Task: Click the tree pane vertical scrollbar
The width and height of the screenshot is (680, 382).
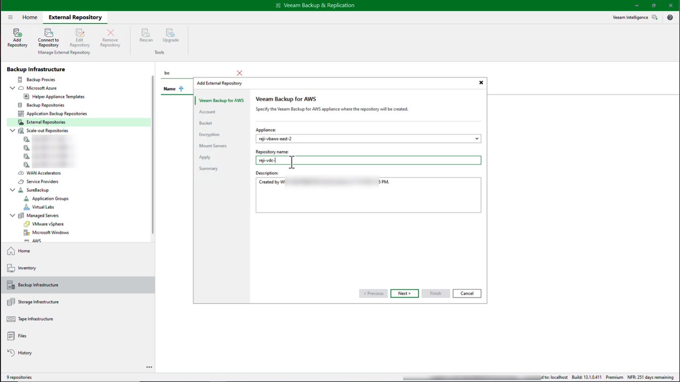Action: [x=153, y=154]
